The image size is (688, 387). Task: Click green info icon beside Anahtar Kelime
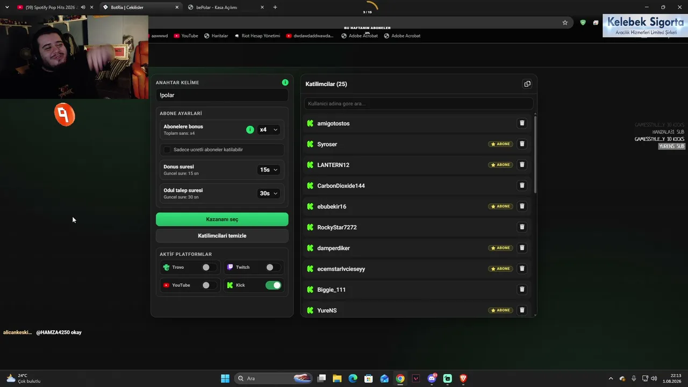click(285, 82)
